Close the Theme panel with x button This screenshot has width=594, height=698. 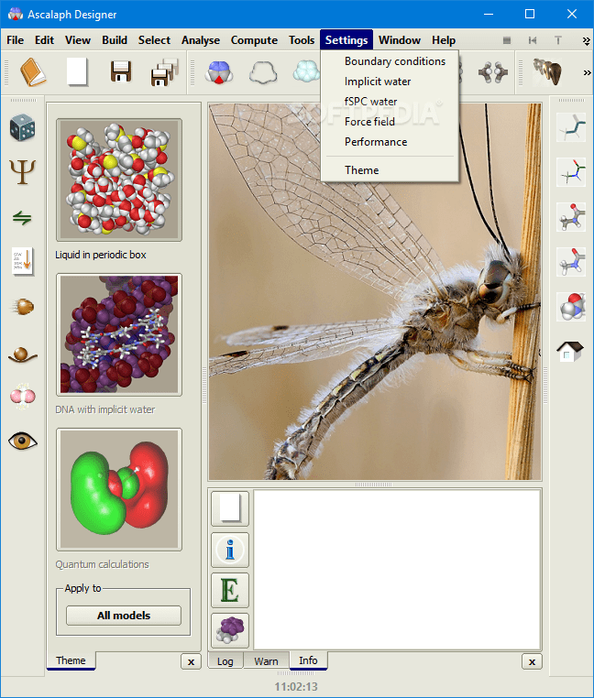point(192,662)
